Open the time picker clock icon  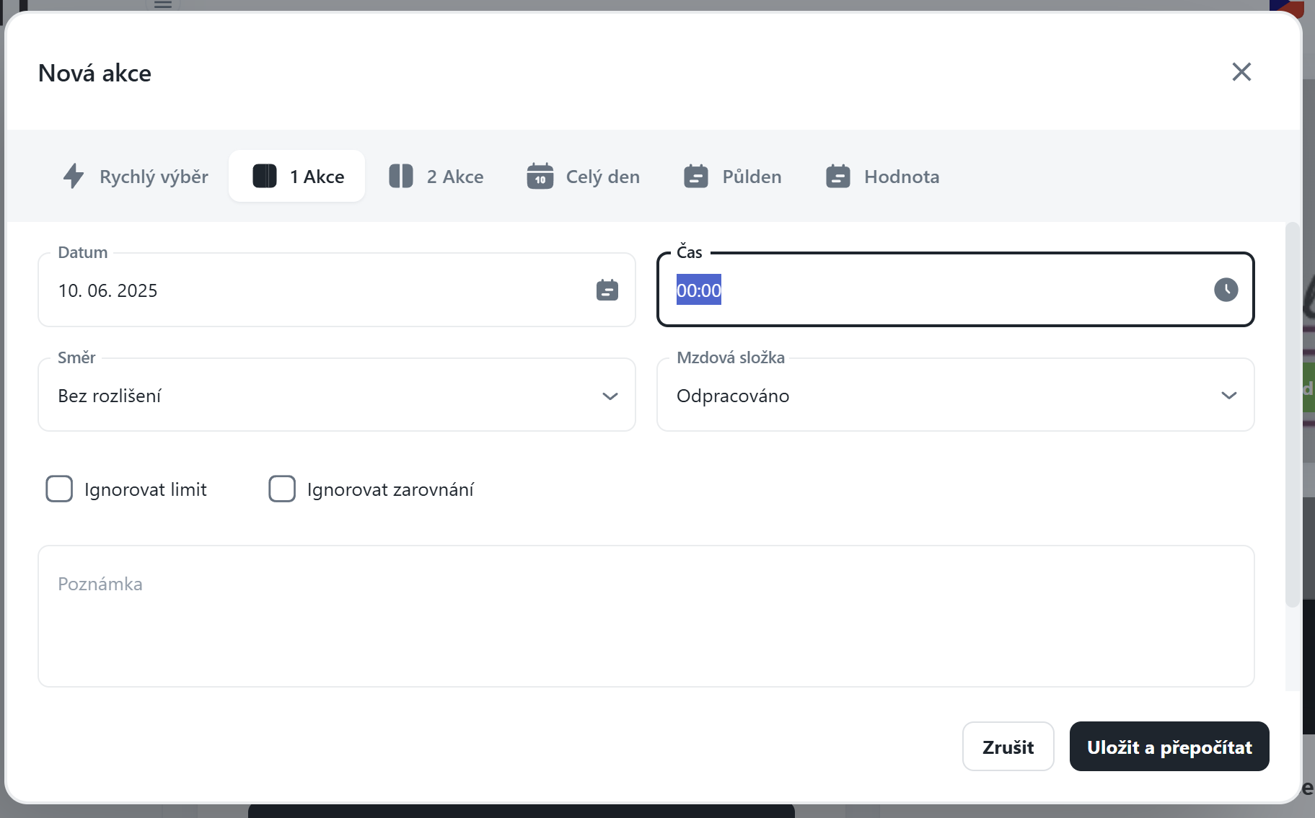pos(1226,290)
